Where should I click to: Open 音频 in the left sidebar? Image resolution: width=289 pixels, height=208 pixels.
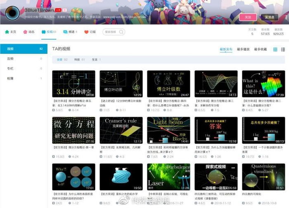click(10, 59)
